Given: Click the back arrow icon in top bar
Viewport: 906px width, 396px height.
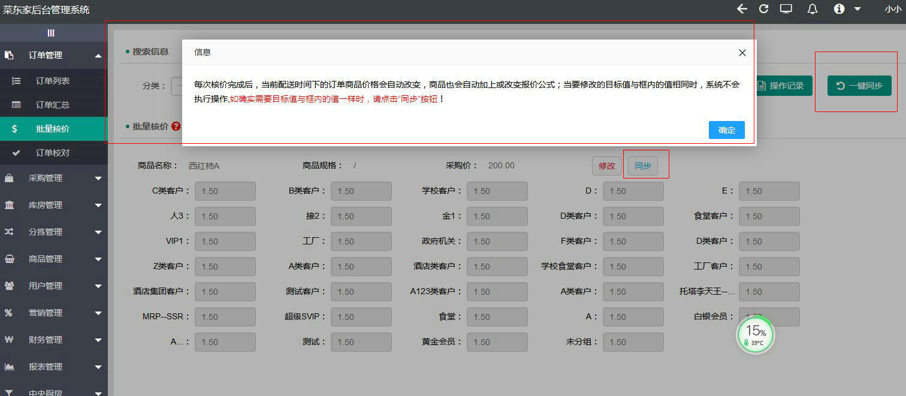Looking at the screenshot, I should point(742,9).
